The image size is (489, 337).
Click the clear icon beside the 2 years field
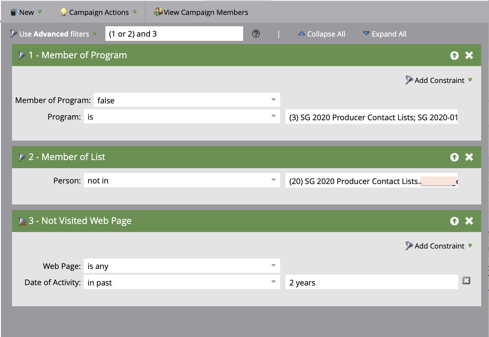[466, 281]
